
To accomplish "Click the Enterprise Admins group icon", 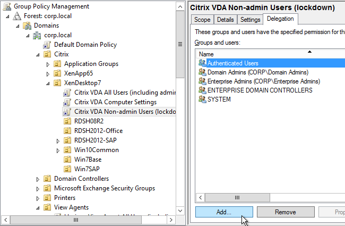I will pos(202,81).
